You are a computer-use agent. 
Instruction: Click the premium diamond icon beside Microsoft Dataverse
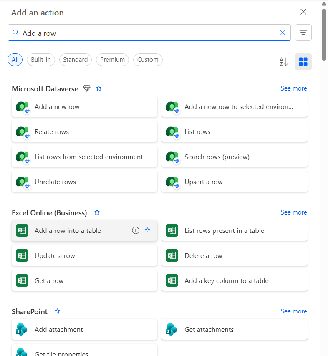[87, 88]
